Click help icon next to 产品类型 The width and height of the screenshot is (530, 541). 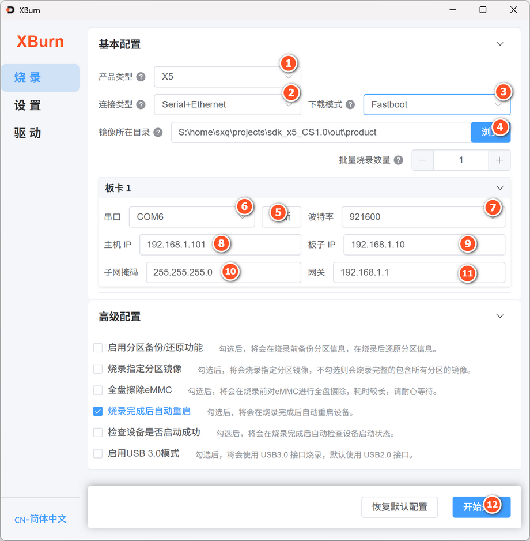pos(141,77)
